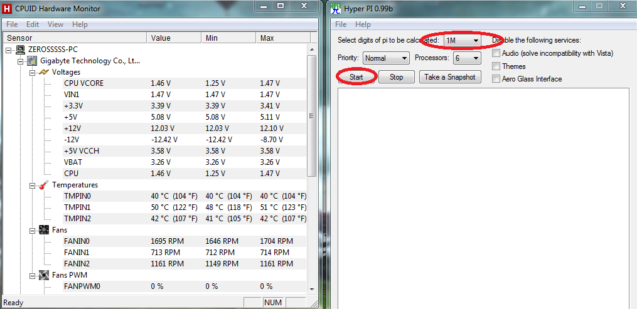Click the Fans PWM category icon
Image resolution: width=637 pixels, height=309 pixels.
(43, 275)
